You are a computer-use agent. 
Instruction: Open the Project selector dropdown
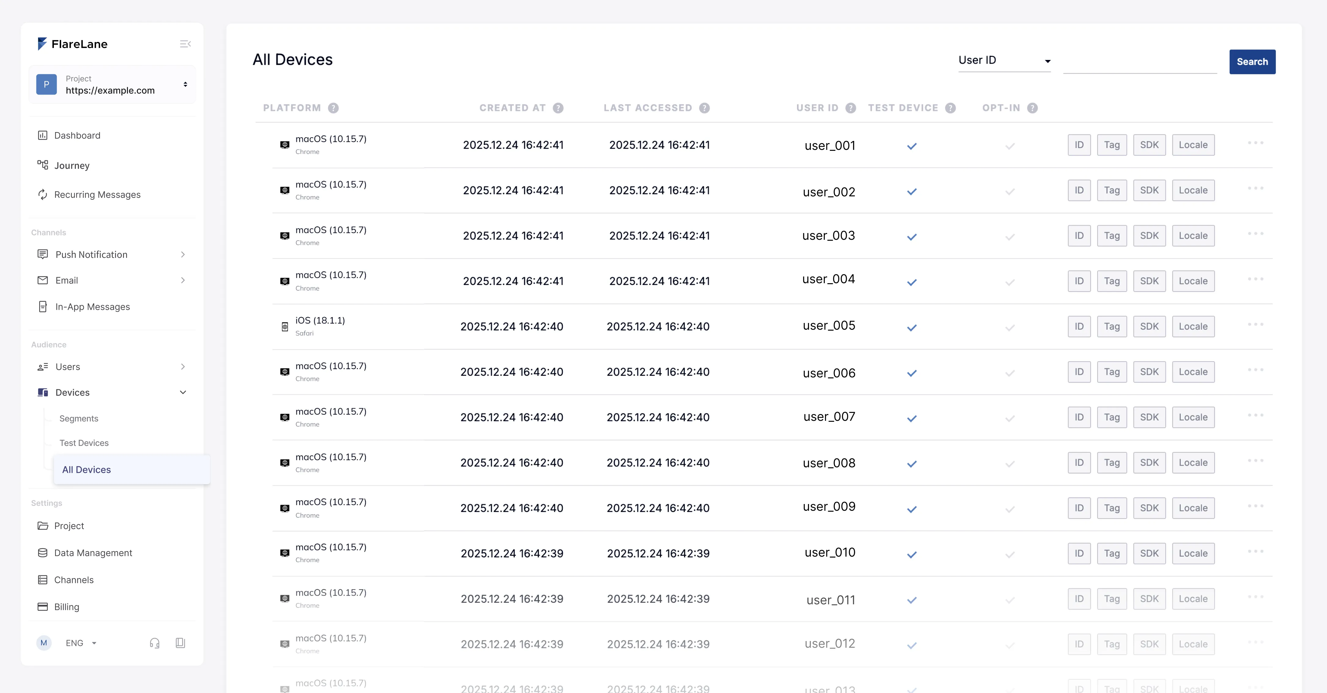pyautogui.click(x=112, y=84)
